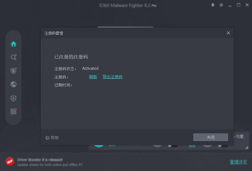Open the 管理许可 link

(238, 162)
